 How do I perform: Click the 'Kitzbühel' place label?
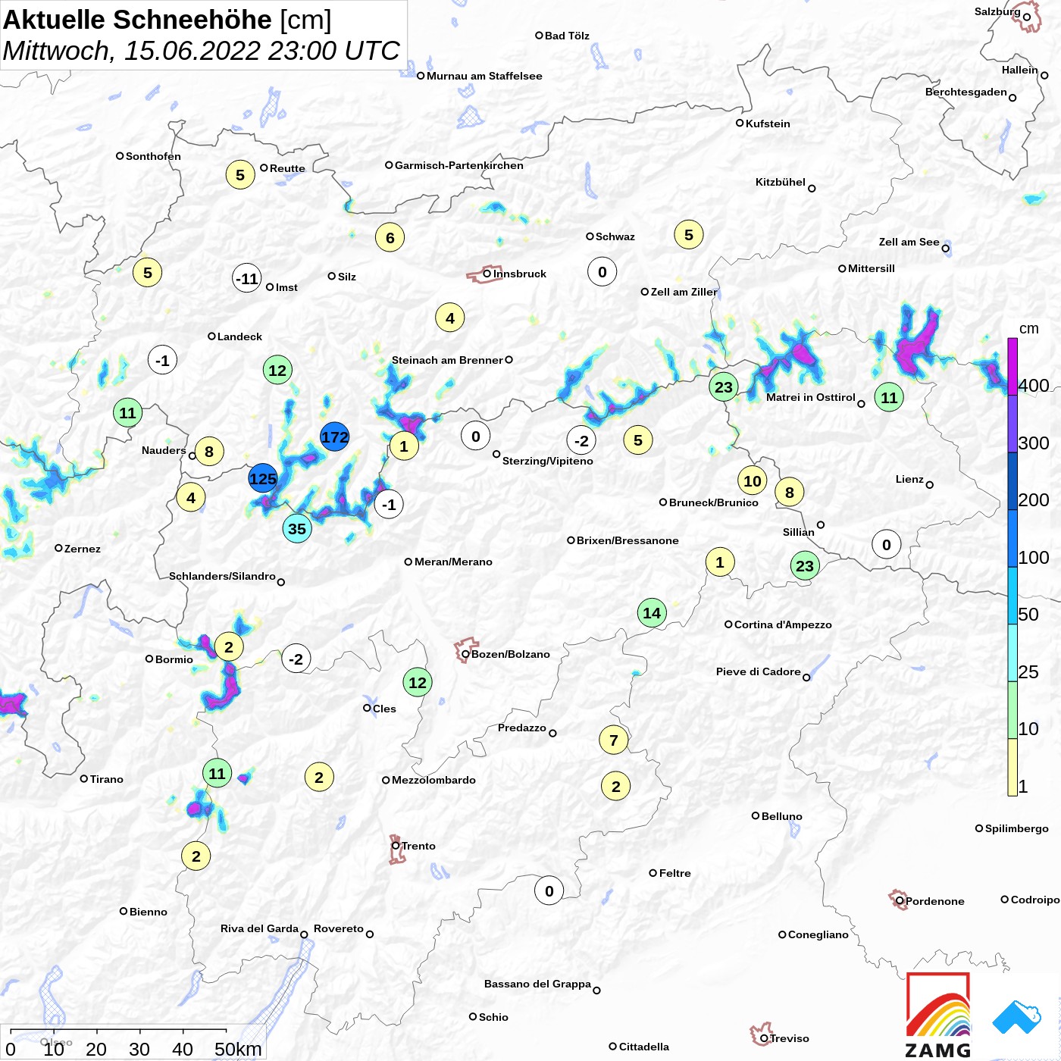781,182
